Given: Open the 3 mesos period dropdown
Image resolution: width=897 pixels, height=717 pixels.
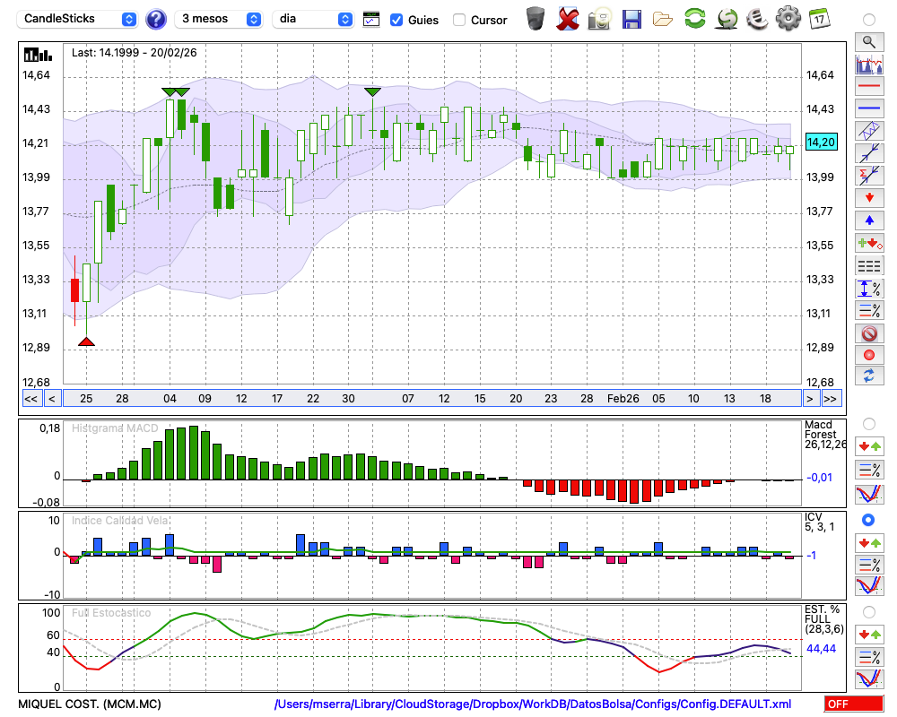Looking at the screenshot, I should (219, 19).
